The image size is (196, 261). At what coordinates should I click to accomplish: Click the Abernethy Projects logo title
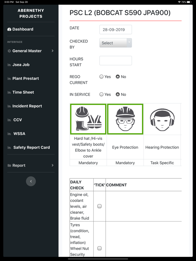tap(31, 14)
